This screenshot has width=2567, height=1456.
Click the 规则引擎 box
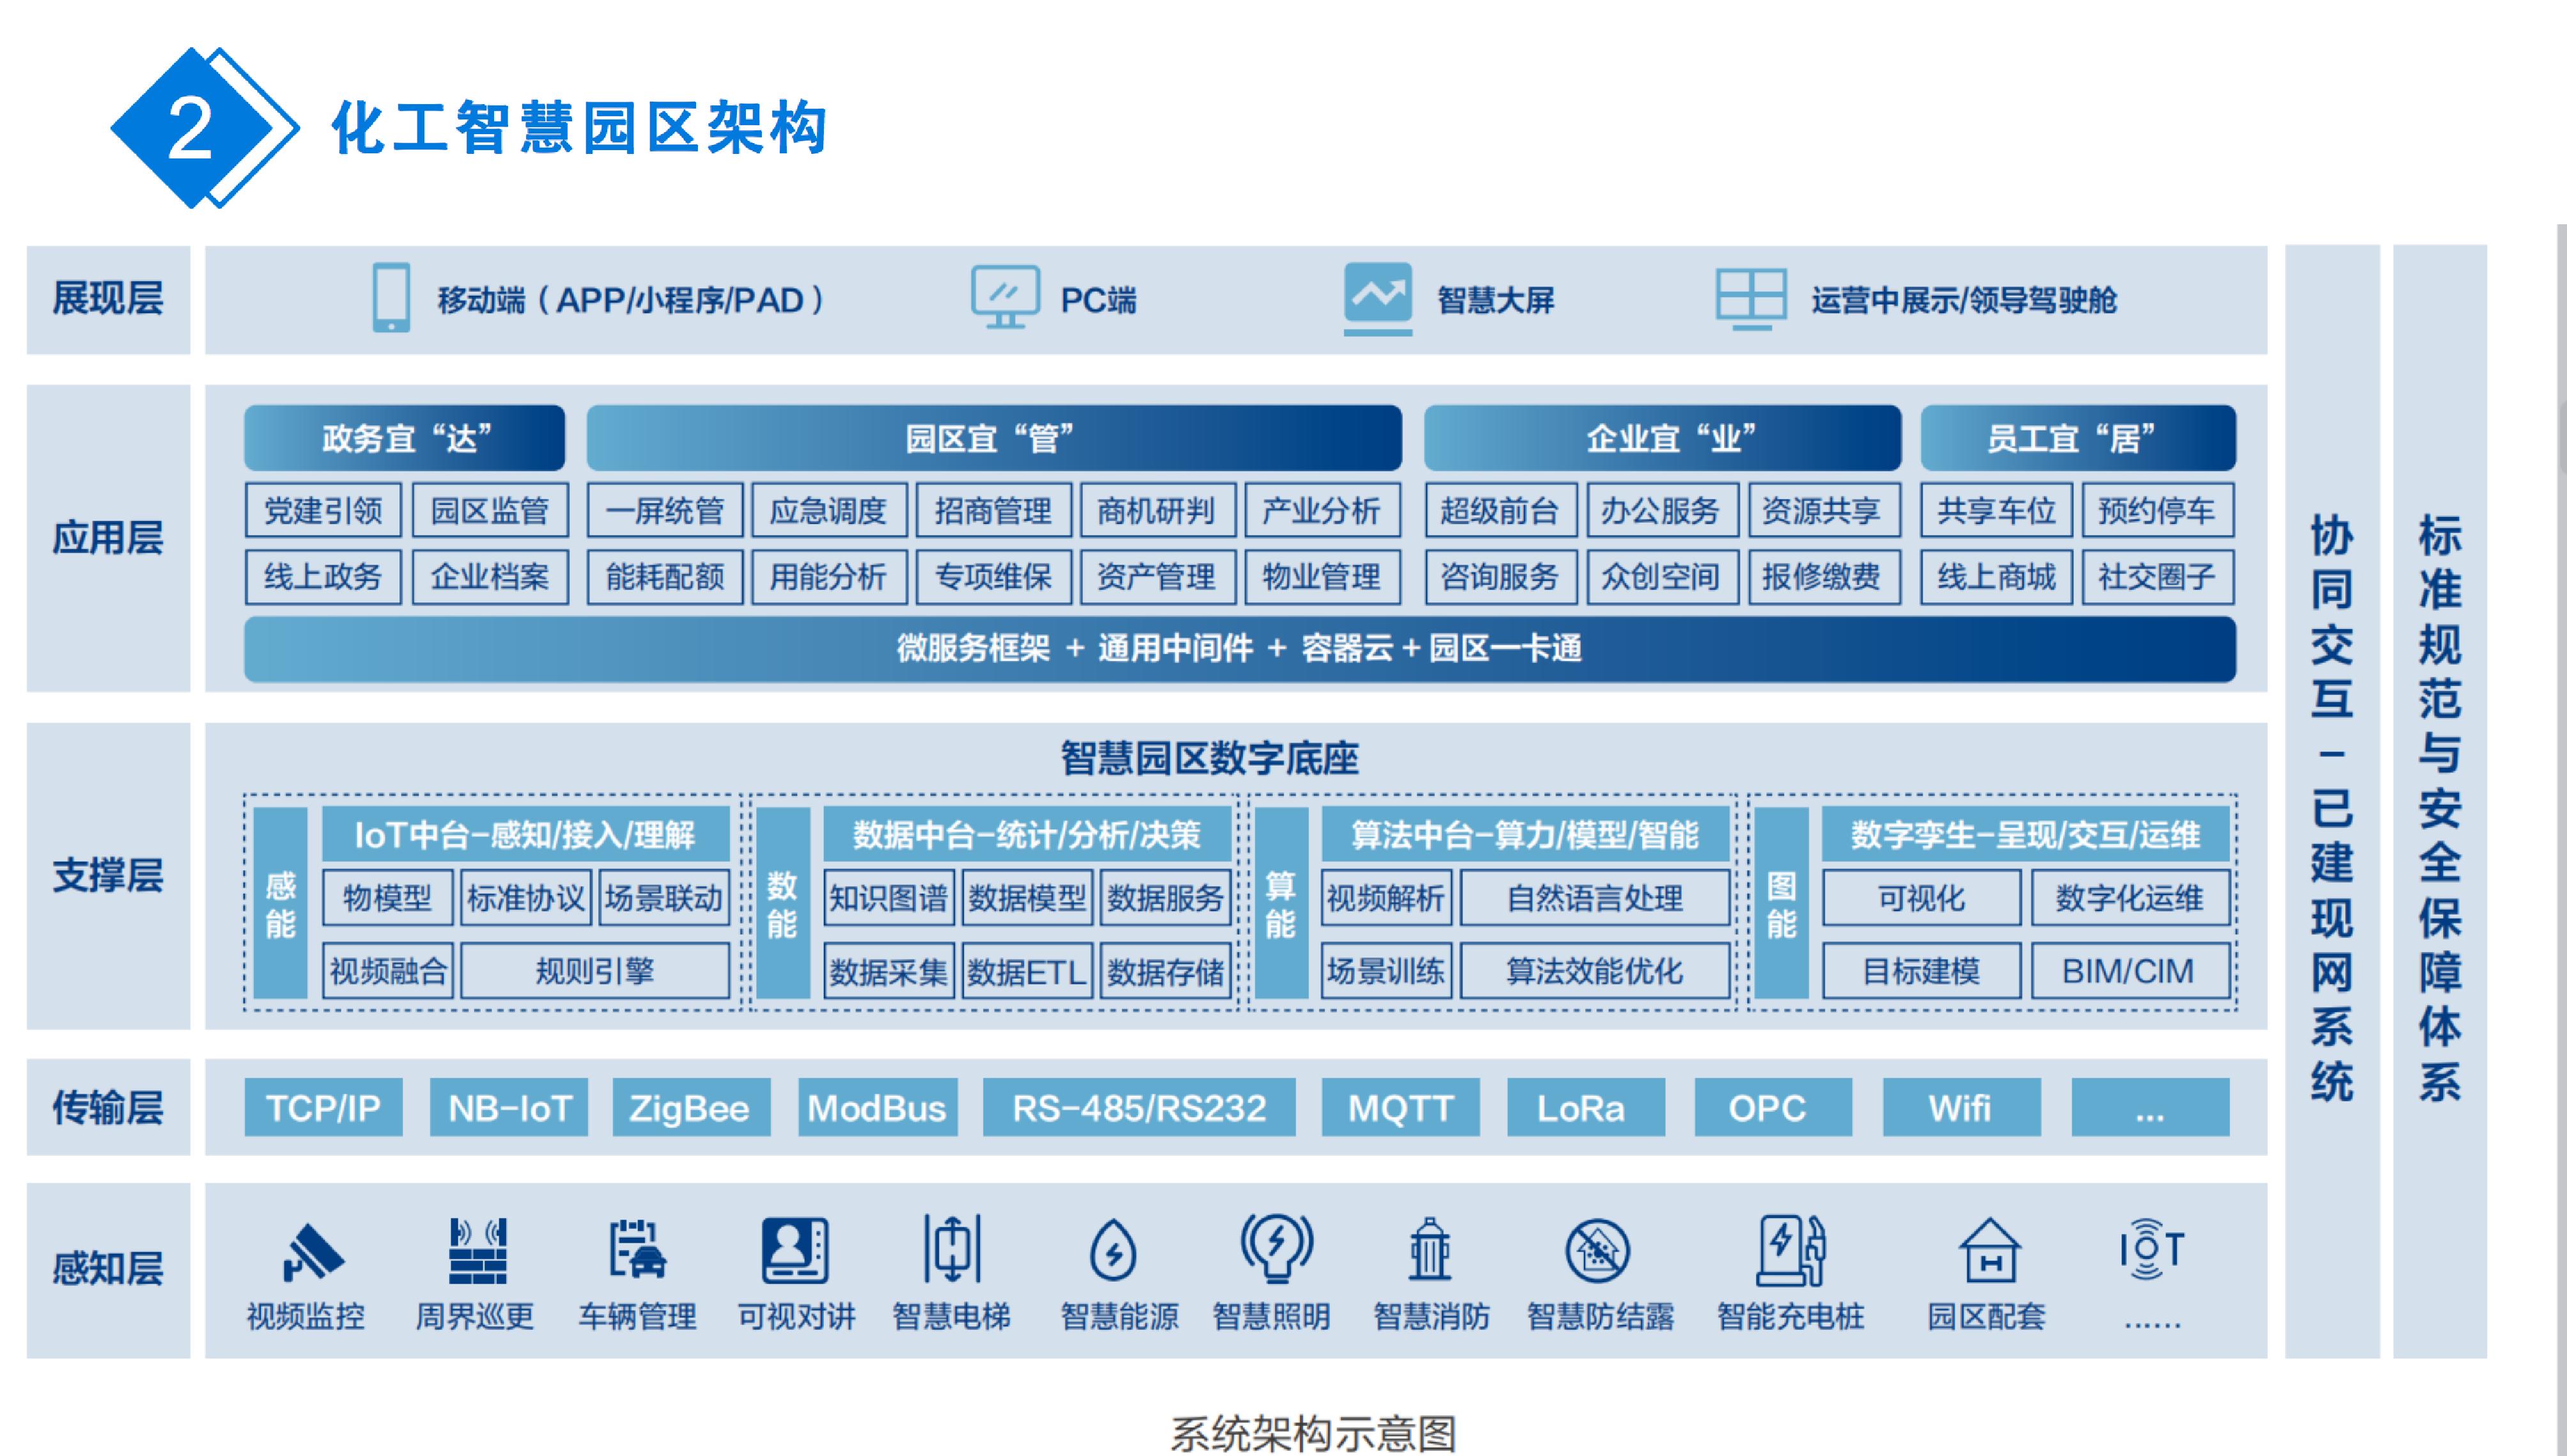595,970
